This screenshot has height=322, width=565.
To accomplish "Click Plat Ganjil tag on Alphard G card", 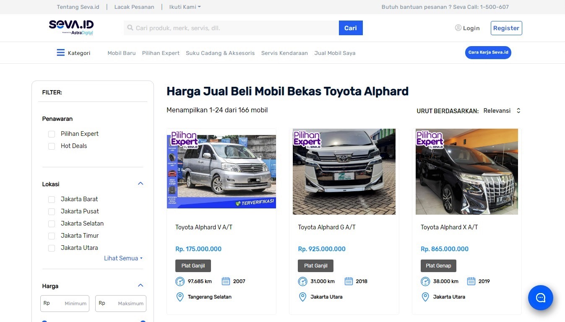I will [316, 266].
